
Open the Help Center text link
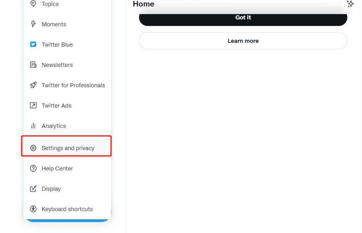point(57,169)
